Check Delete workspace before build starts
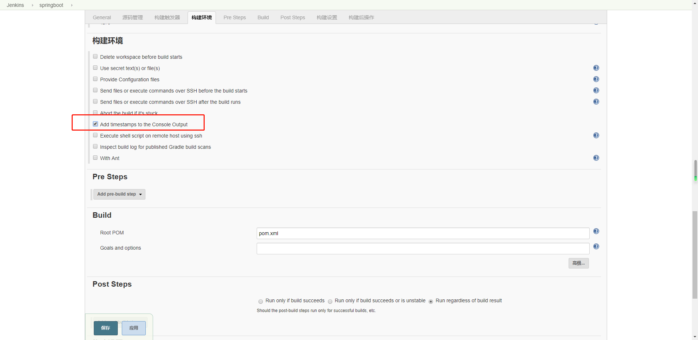698x340 pixels. (x=95, y=56)
